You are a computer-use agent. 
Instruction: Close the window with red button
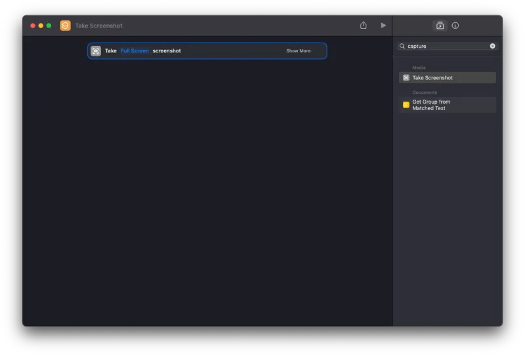[33, 26]
